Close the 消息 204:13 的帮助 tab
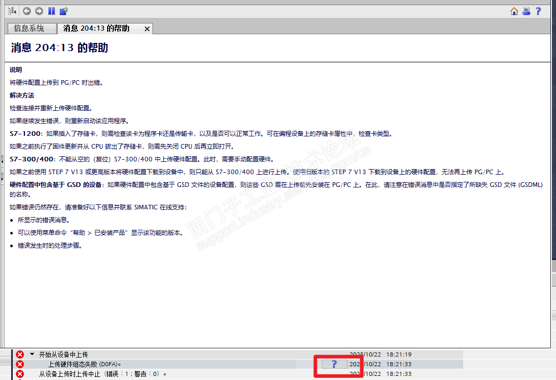556x380 pixels. 147,29
